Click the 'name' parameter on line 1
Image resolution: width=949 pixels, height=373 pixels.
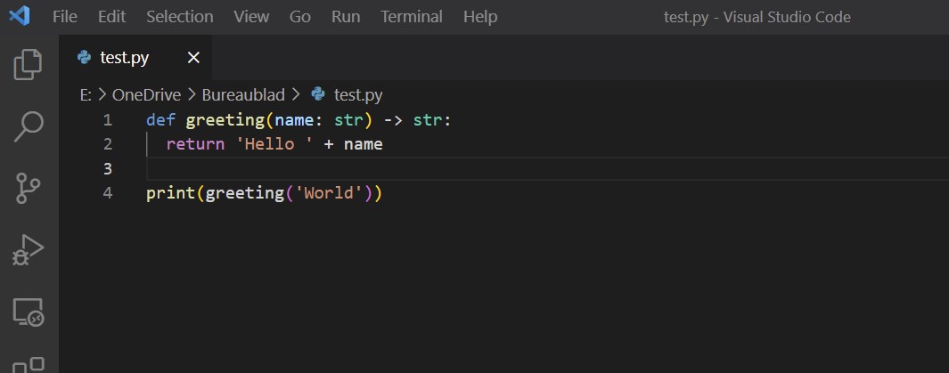(x=294, y=120)
